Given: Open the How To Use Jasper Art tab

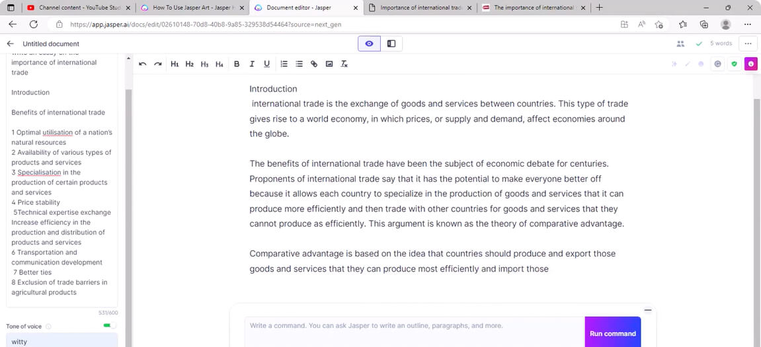Looking at the screenshot, I should click(x=187, y=8).
